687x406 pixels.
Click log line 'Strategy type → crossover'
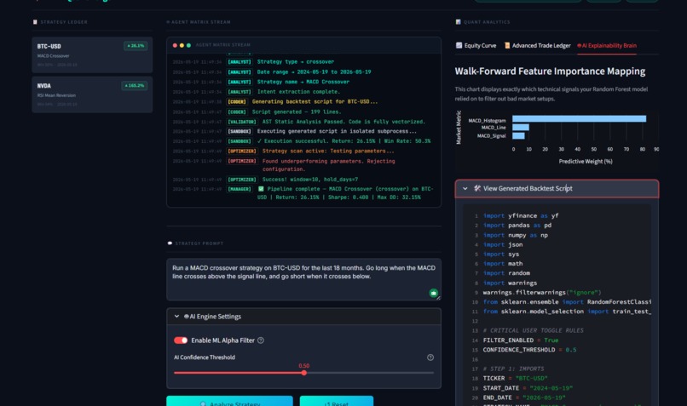[295, 61]
